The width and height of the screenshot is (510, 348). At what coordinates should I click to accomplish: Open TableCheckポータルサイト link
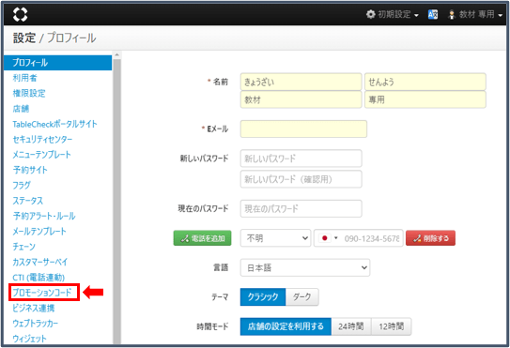pyautogui.click(x=54, y=124)
